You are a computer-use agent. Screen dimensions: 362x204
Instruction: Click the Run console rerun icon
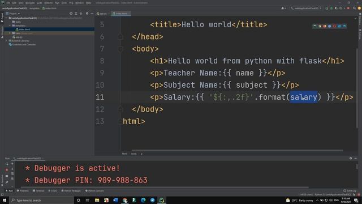7,164
